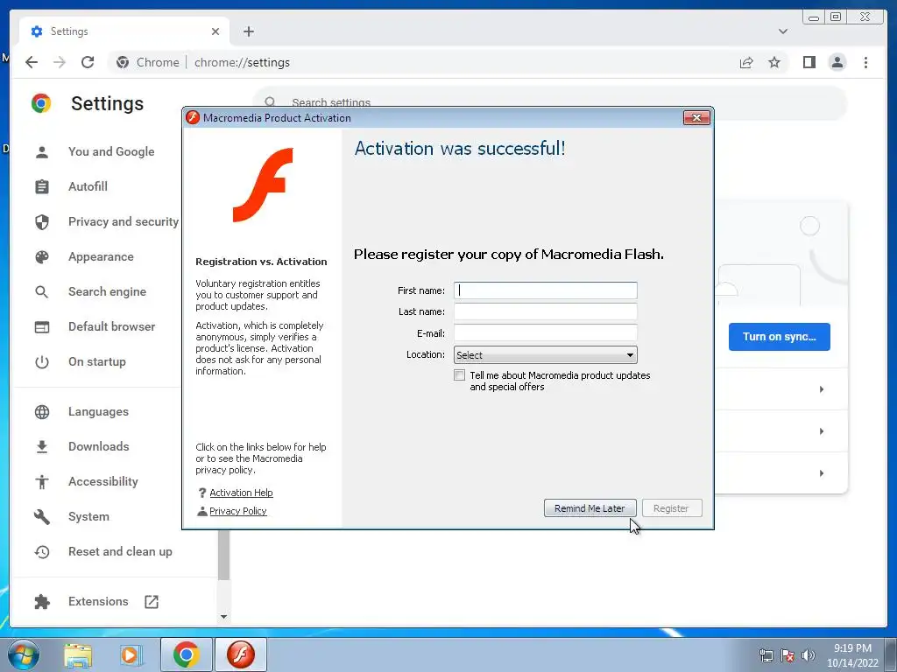Close the Settings tab
The width and height of the screenshot is (897, 672).
tap(215, 31)
